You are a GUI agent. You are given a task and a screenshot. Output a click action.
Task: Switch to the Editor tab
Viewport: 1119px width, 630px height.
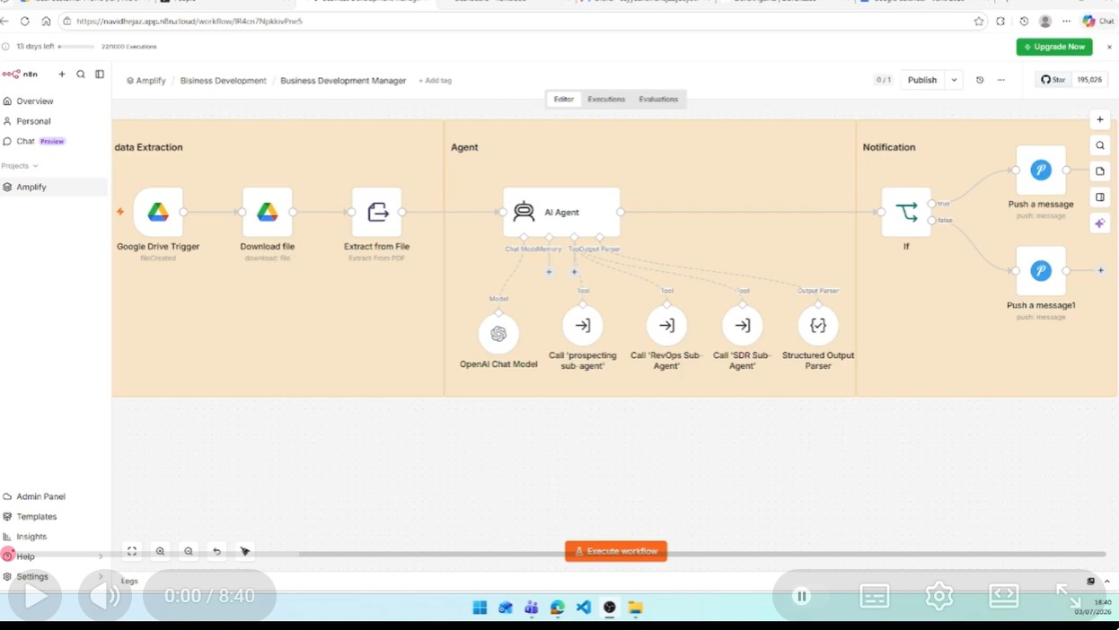(563, 100)
